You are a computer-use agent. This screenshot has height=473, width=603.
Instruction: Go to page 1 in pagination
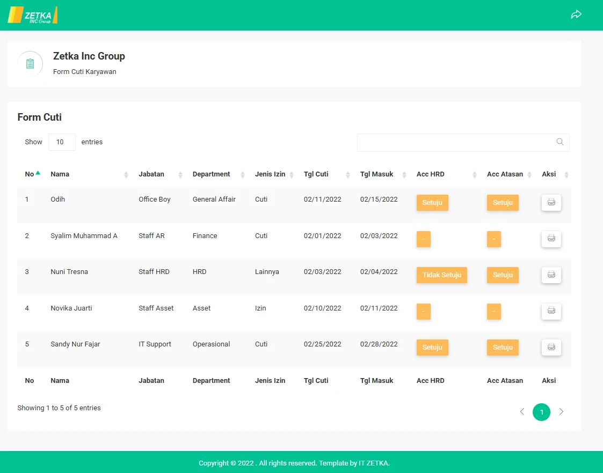(x=541, y=412)
